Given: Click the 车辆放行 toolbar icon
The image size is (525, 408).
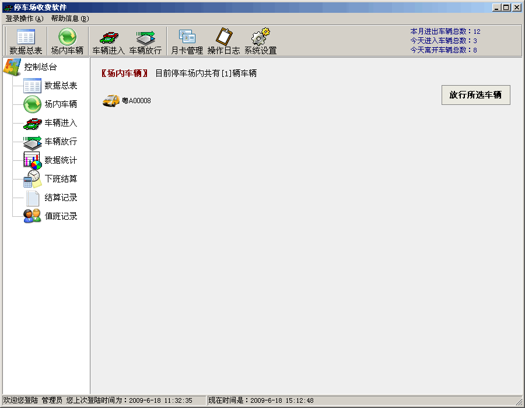Looking at the screenshot, I should pos(145,40).
